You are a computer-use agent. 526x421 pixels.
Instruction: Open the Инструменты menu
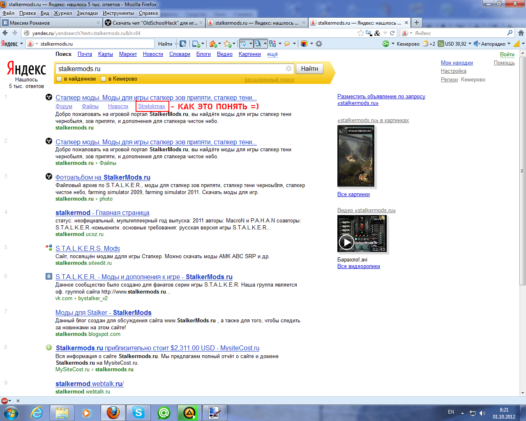tap(118, 13)
